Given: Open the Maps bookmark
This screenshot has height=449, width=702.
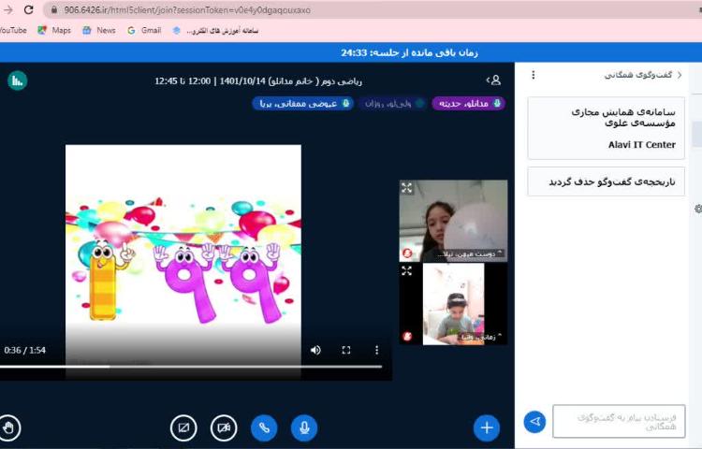Looking at the screenshot, I should [54, 31].
